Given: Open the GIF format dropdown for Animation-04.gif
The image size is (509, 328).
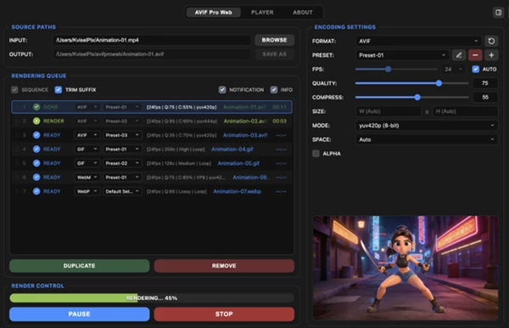Looking at the screenshot, I should click(x=87, y=150).
